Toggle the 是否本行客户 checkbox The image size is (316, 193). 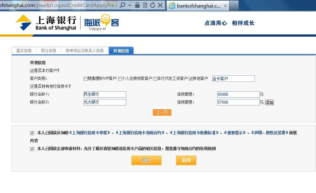point(32,71)
